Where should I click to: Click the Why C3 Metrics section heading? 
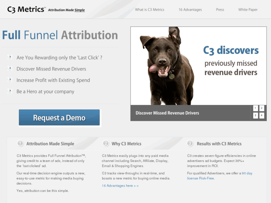(126, 144)
